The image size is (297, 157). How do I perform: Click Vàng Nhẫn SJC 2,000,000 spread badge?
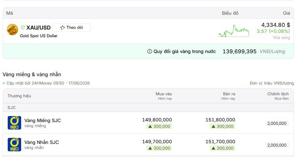click(277, 145)
